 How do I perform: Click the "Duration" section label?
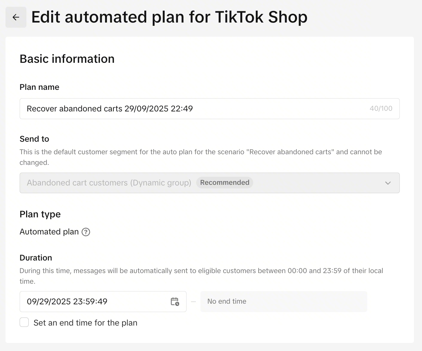pos(36,258)
